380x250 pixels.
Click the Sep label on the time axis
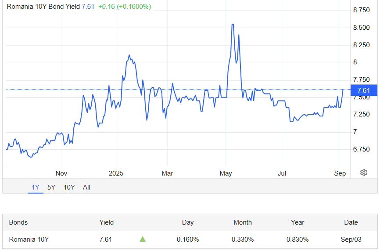point(340,173)
